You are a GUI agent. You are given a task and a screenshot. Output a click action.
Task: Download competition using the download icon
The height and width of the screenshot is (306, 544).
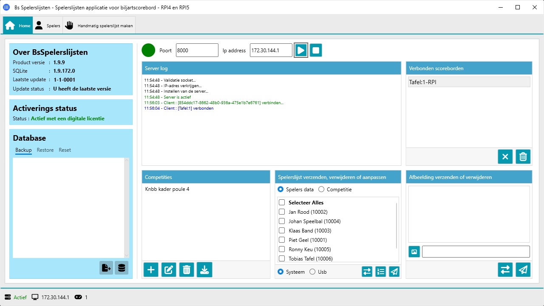(x=204, y=270)
